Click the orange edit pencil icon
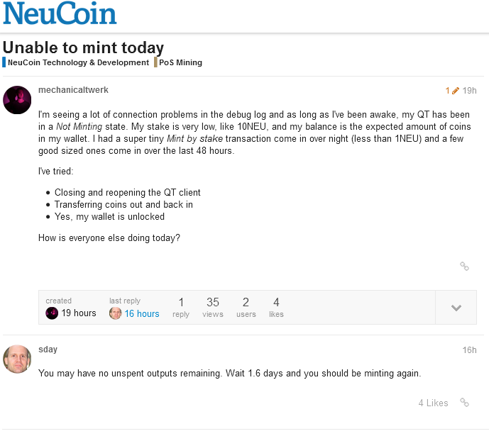 point(456,91)
